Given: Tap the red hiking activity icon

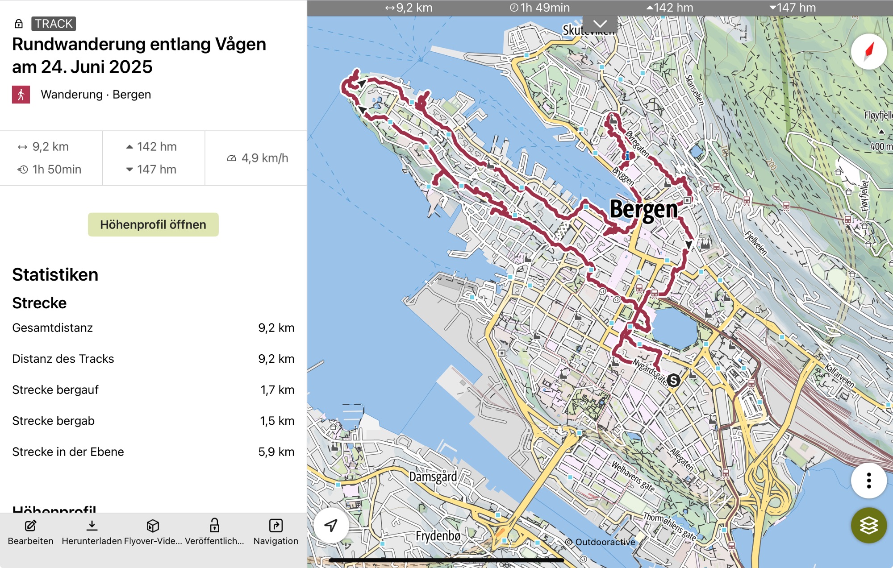Looking at the screenshot, I should point(21,95).
